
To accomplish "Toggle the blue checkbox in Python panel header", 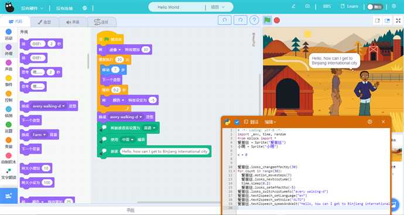I will tap(237, 122).
